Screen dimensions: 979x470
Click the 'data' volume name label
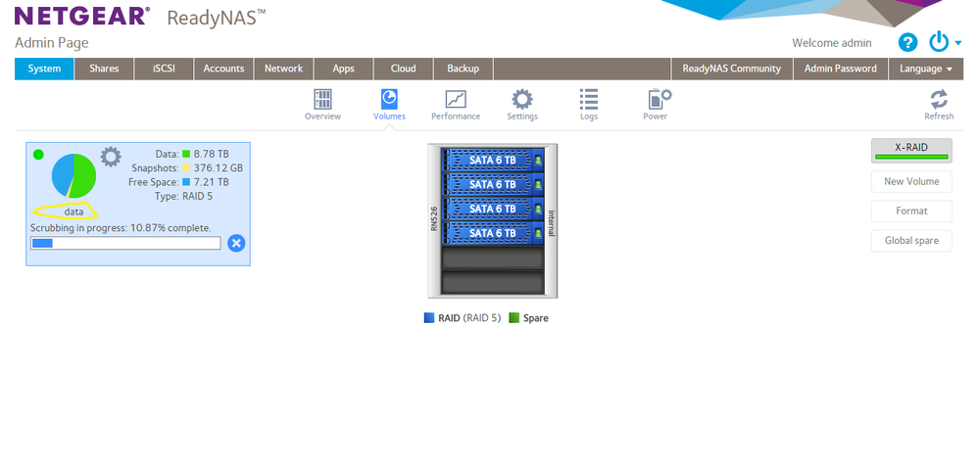[x=73, y=211]
